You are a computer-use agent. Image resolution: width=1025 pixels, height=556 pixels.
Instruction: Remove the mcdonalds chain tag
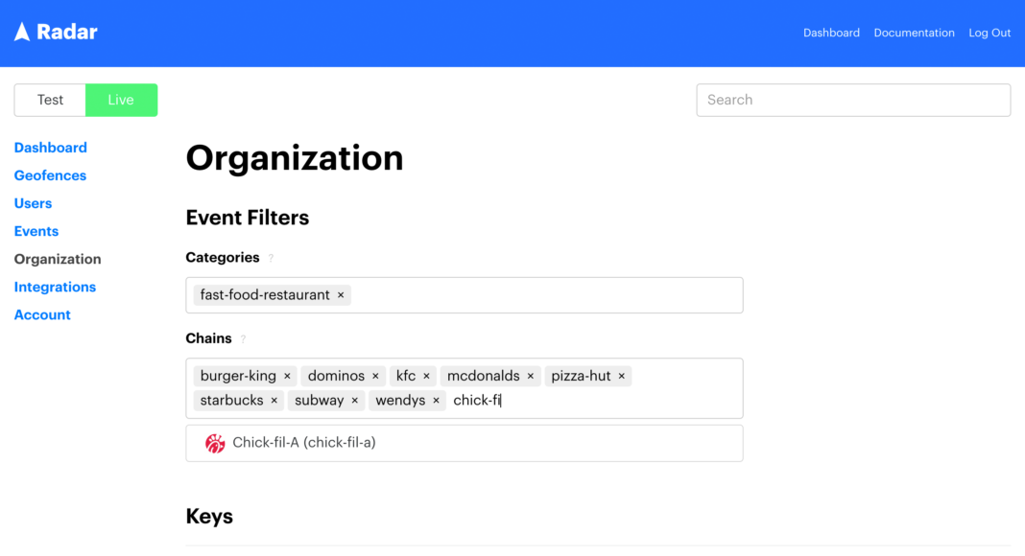(x=531, y=377)
